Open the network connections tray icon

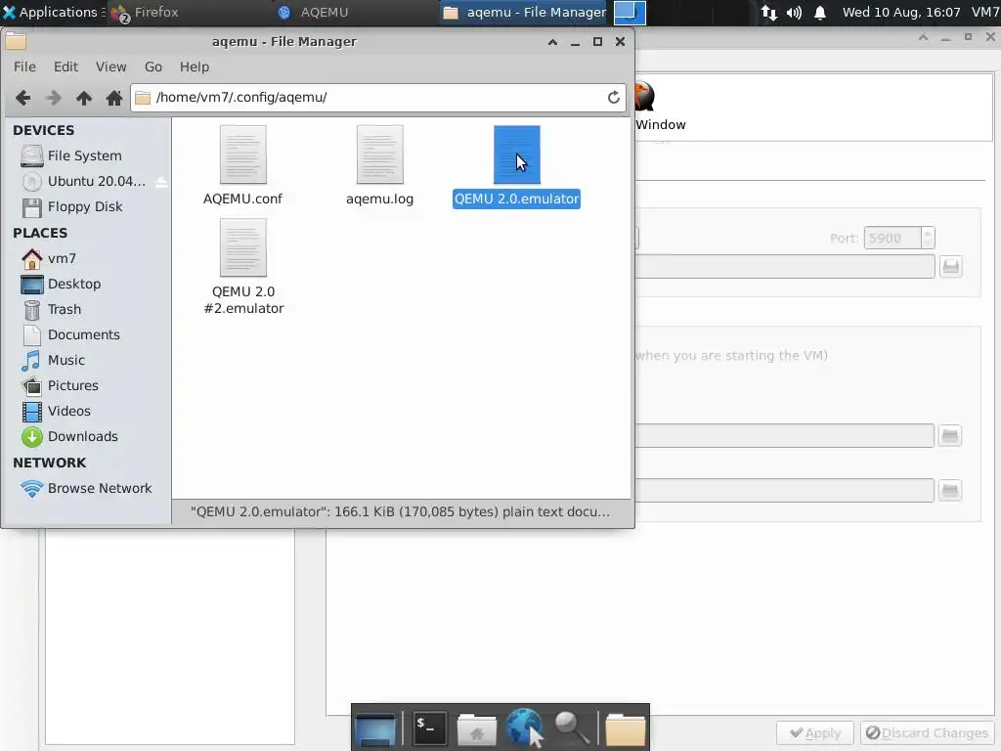(x=769, y=13)
